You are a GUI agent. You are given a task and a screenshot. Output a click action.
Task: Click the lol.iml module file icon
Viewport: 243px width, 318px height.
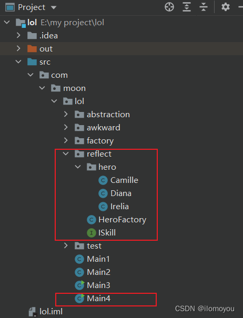(x=33, y=312)
